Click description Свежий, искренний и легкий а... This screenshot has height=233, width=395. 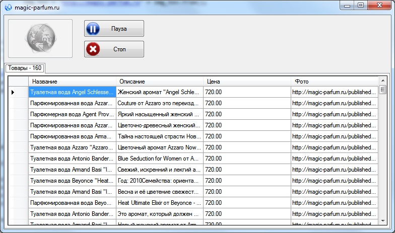click(159, 170)
